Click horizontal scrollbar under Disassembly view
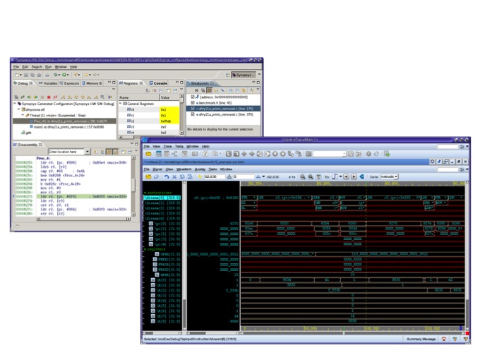Viewport: 480px width, 360px height. (x=83, y=219)
